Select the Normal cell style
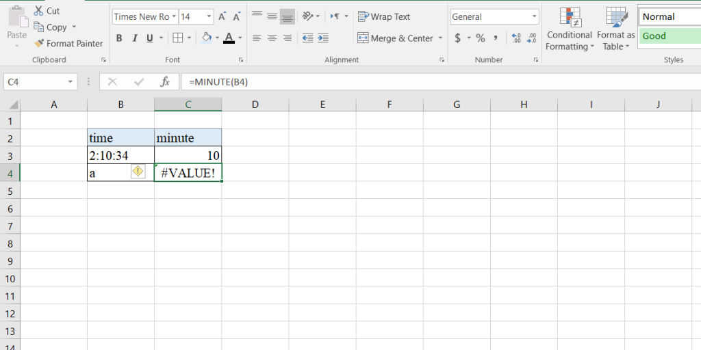Image resolution: width=701 pixels, height=350 pixels. tap(670, 17)
